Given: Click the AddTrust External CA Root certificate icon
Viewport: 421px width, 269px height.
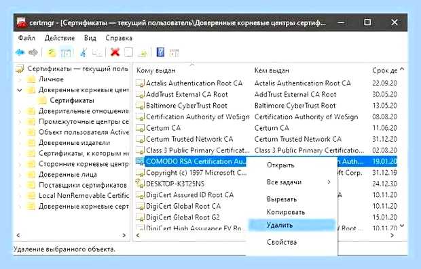Looking at the screenshot, I should click(140, 95).
